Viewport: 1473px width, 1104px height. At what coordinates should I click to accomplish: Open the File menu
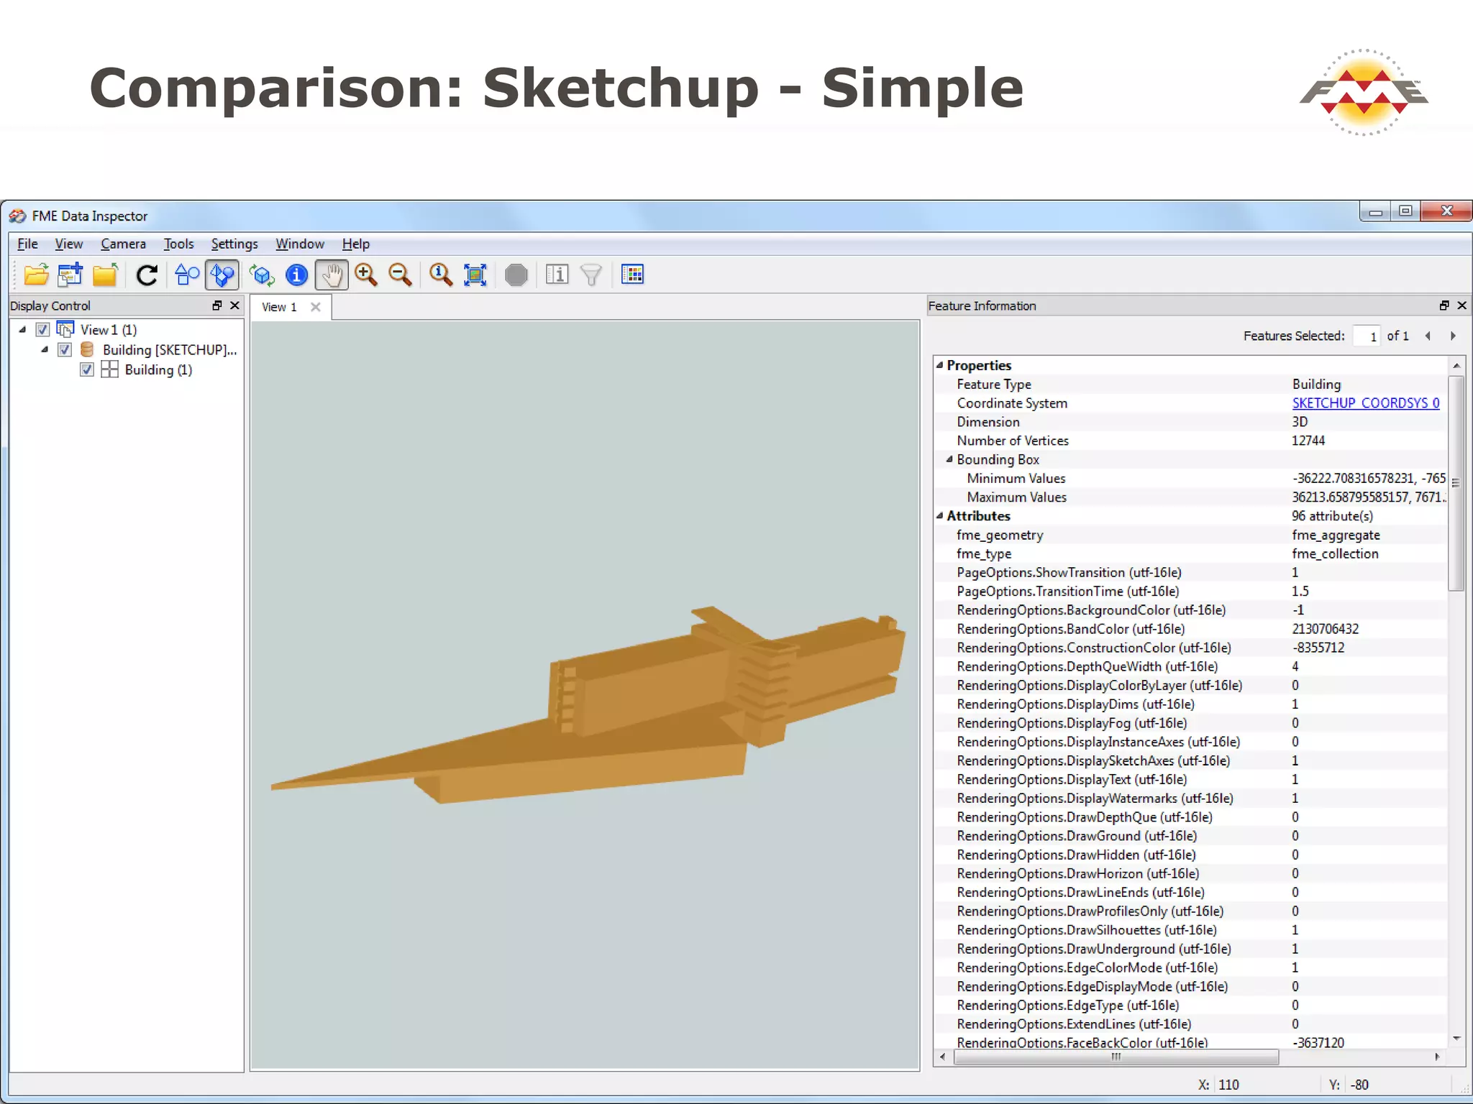pos(27,244)
